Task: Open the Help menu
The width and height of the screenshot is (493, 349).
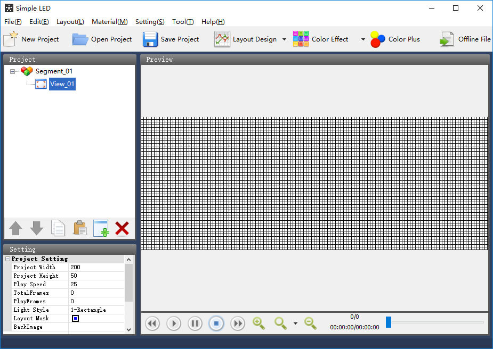Action: point(213,22)
